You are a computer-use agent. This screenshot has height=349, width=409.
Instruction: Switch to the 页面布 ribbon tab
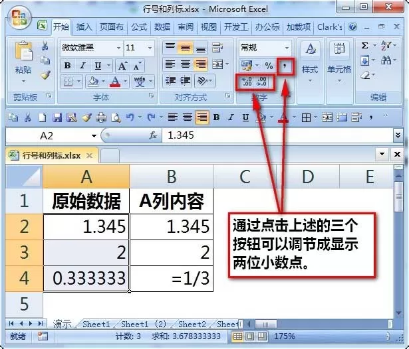click(111, 27)
